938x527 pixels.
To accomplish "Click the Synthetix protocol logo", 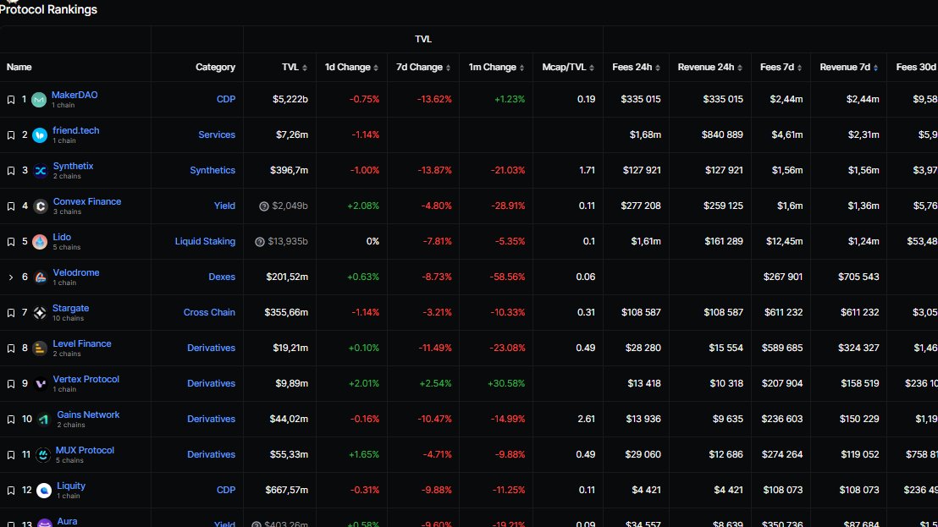I will [40, 171].
